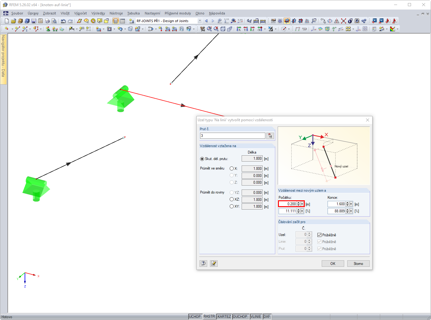Click the color scale display icon

[393, 29]
